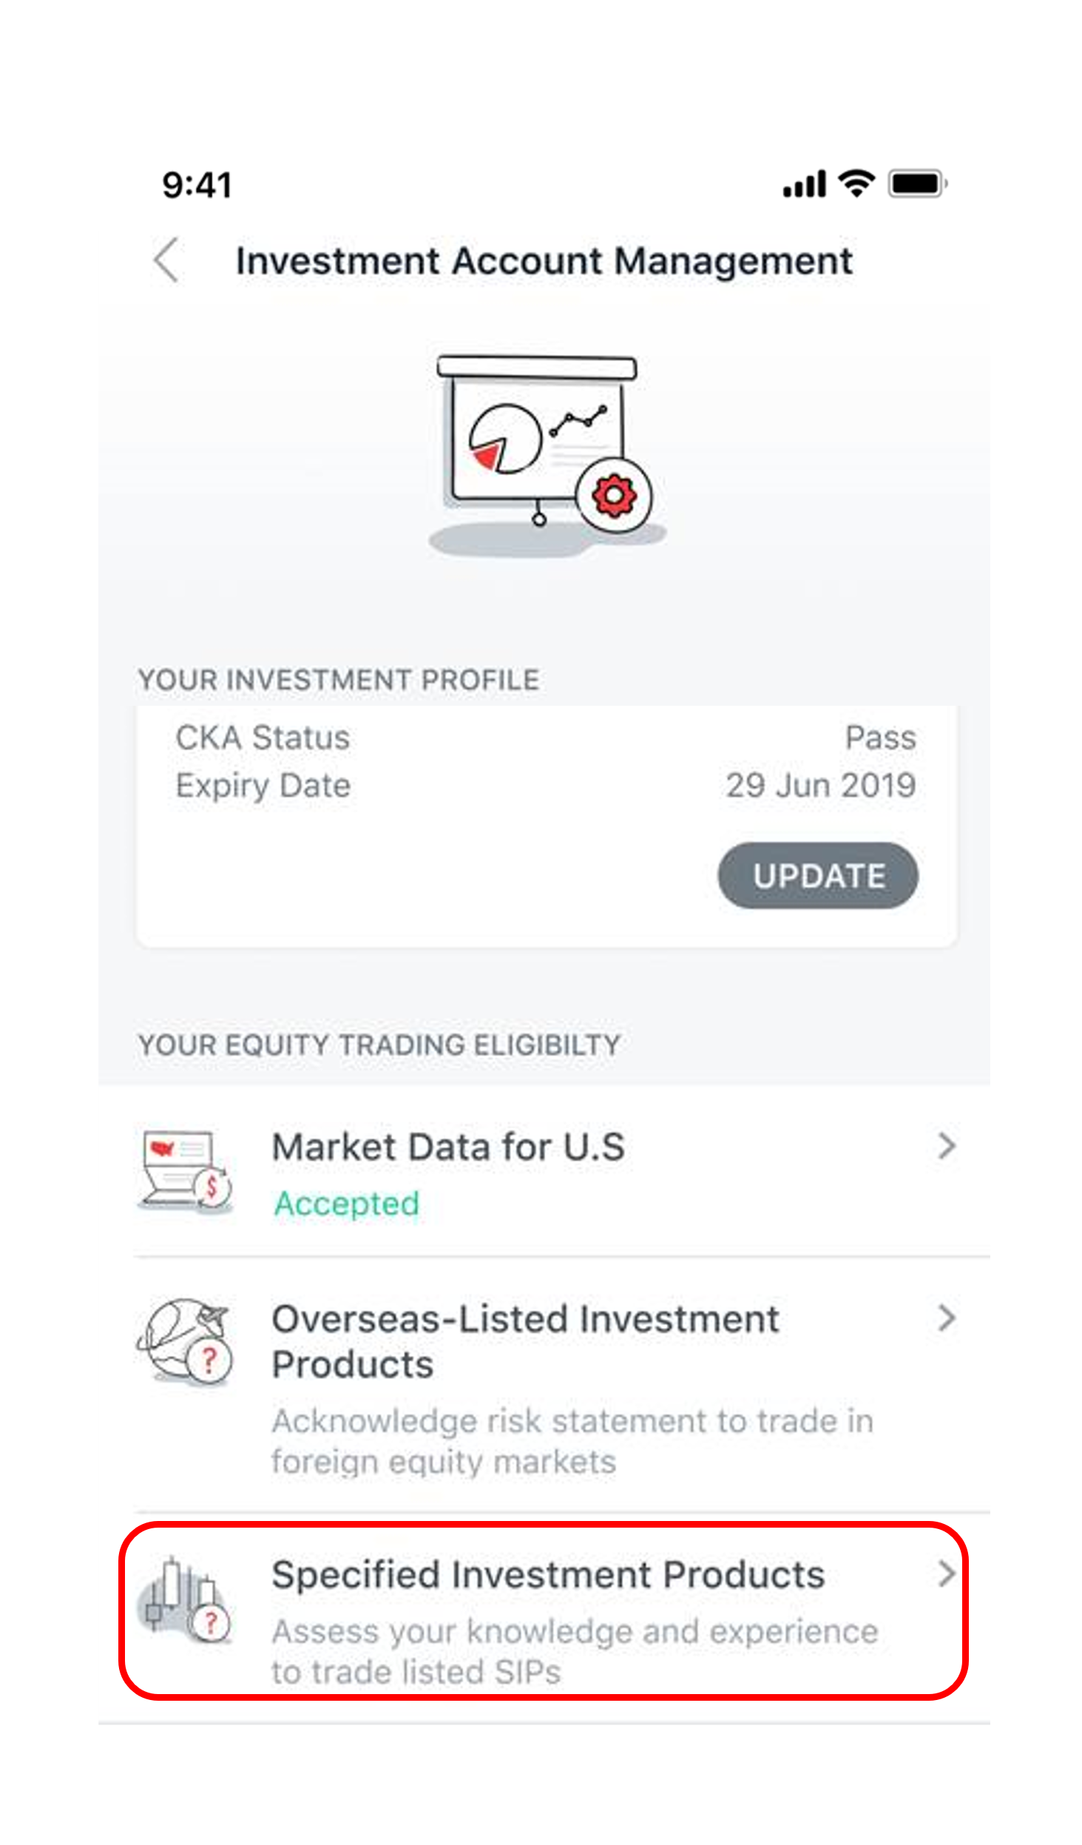Open Overseas-Listed Investment Products item
Viewport: 1082px width, 1845px height.
(544, 1384)
